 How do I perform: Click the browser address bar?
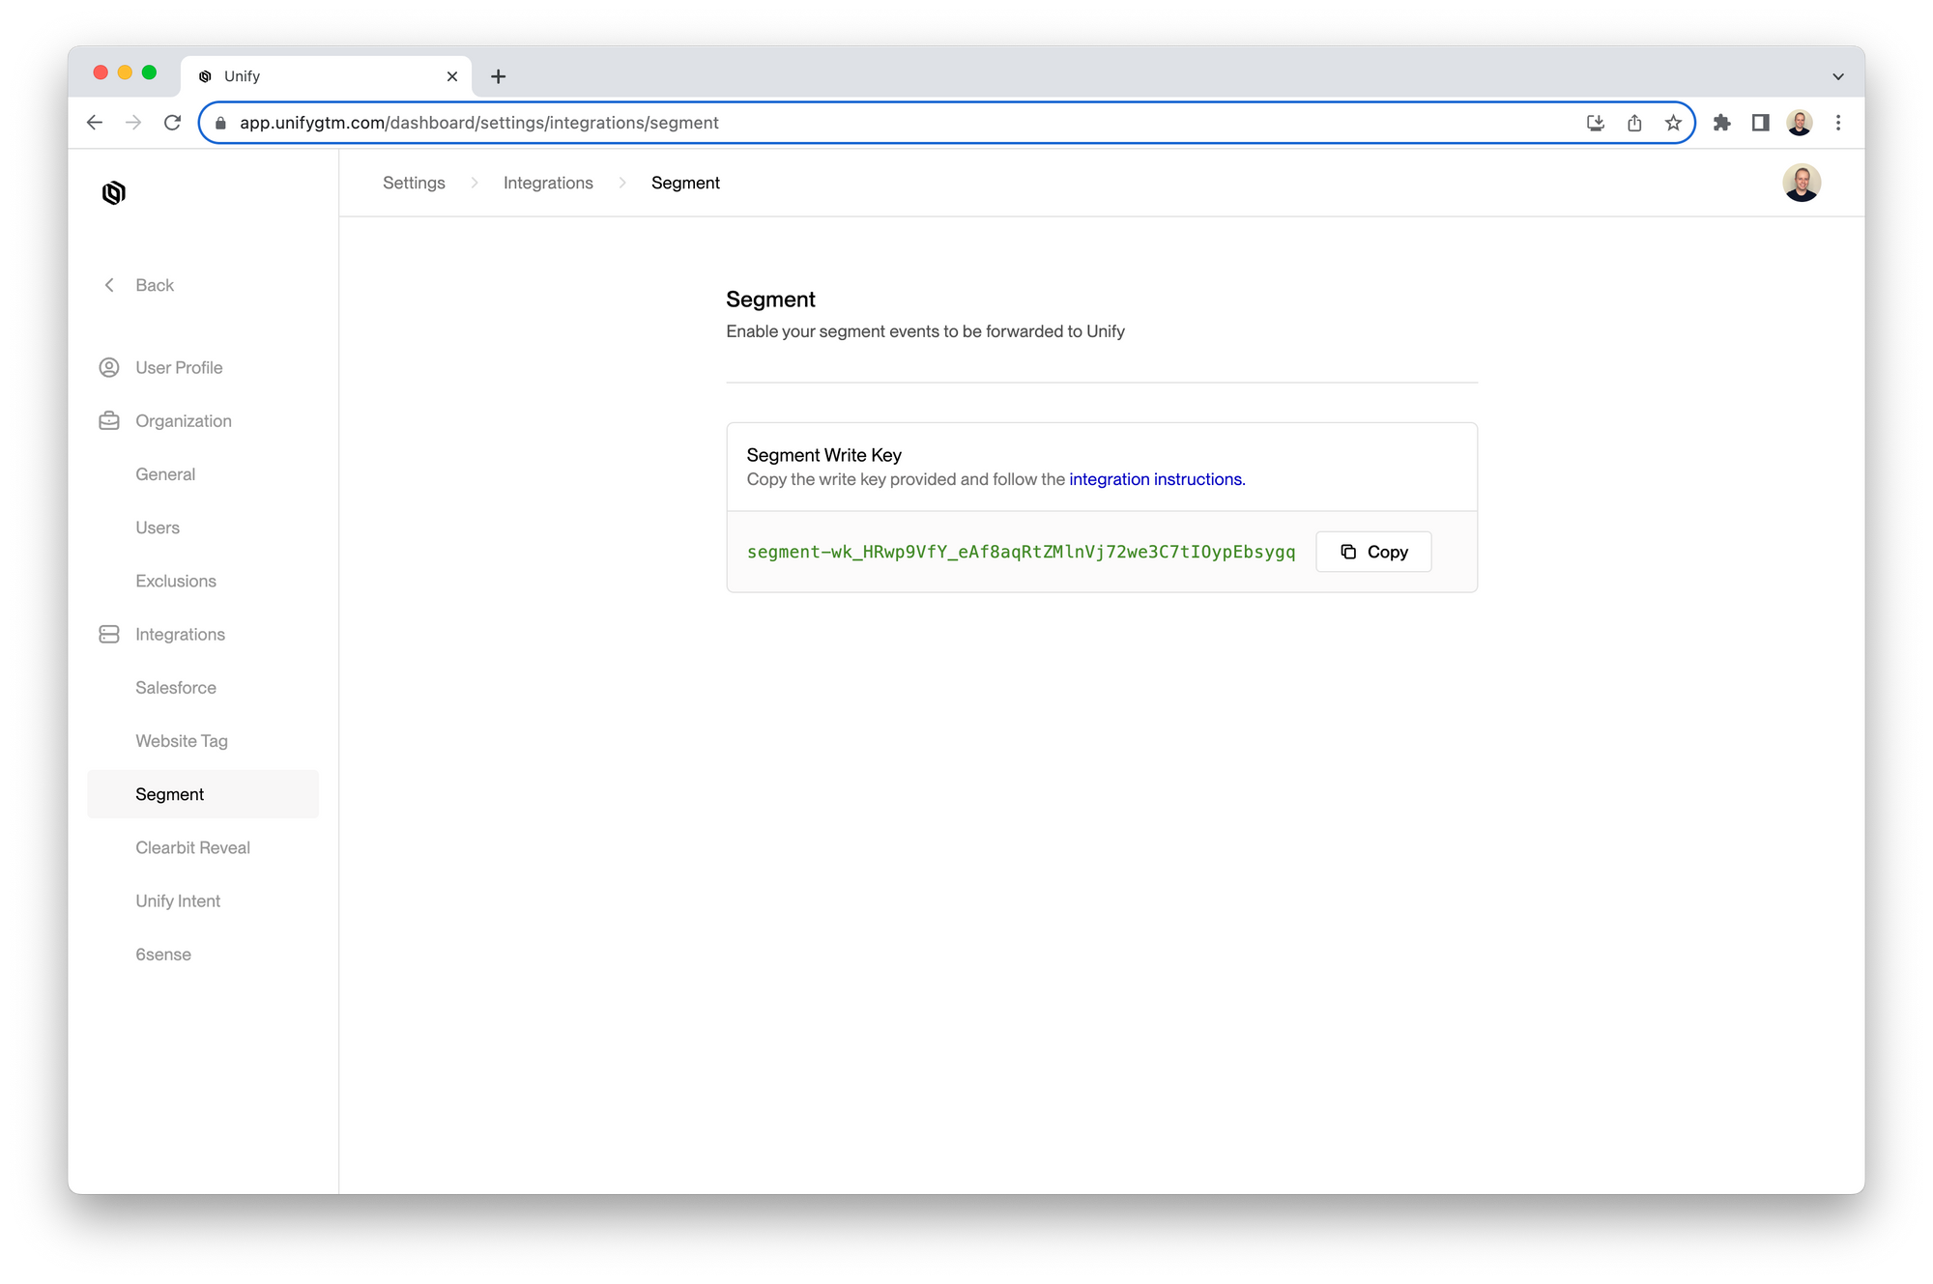pos(870,123)
